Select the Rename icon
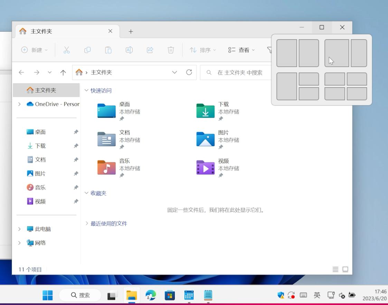This screenshot has height=305, width=388. (x=129, y=50)
